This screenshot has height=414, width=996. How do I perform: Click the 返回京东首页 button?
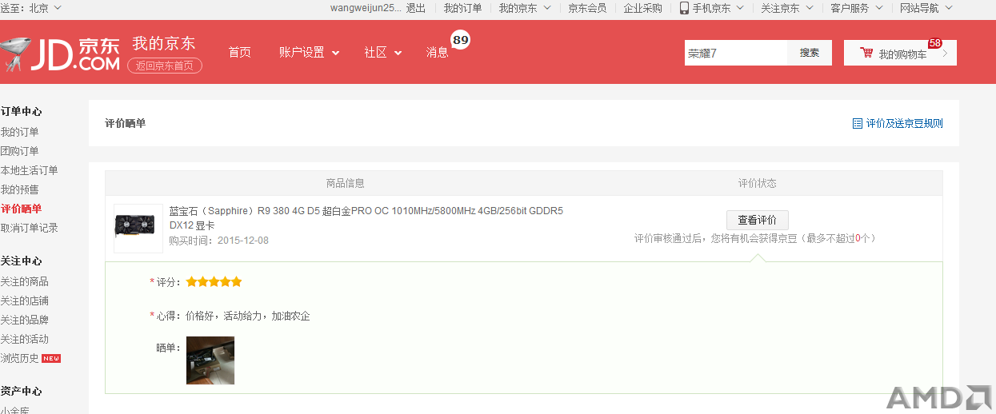tap(165, 66)
